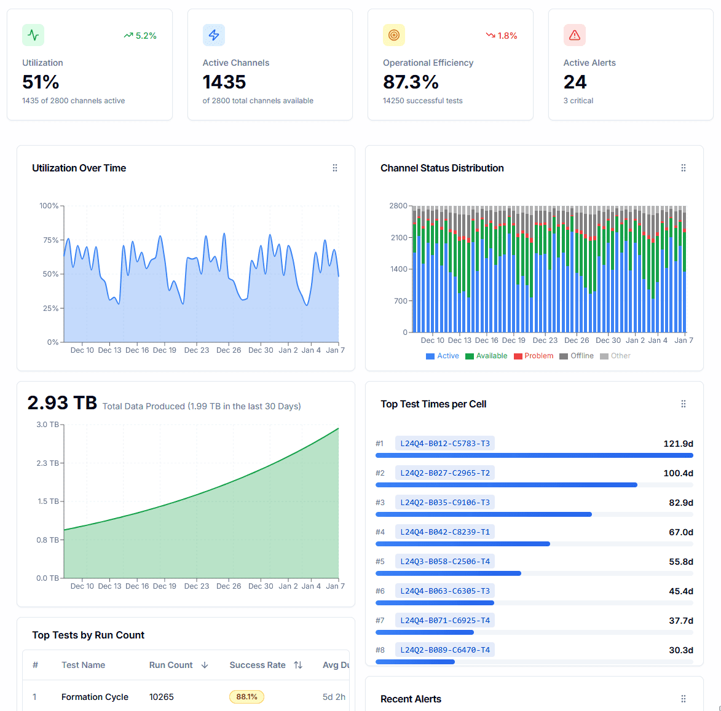Open cell link L24Q2-B035-C9106-T3
The height and width of the screenshot is (711, 721).
point(444,502)
